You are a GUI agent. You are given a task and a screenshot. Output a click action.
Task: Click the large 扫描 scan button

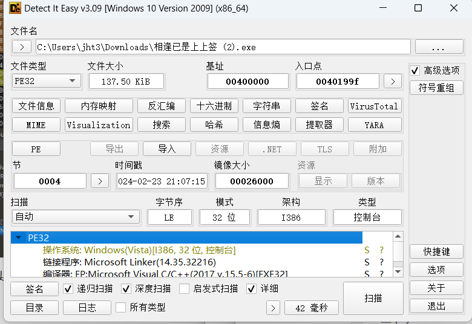tap(373, 298)
